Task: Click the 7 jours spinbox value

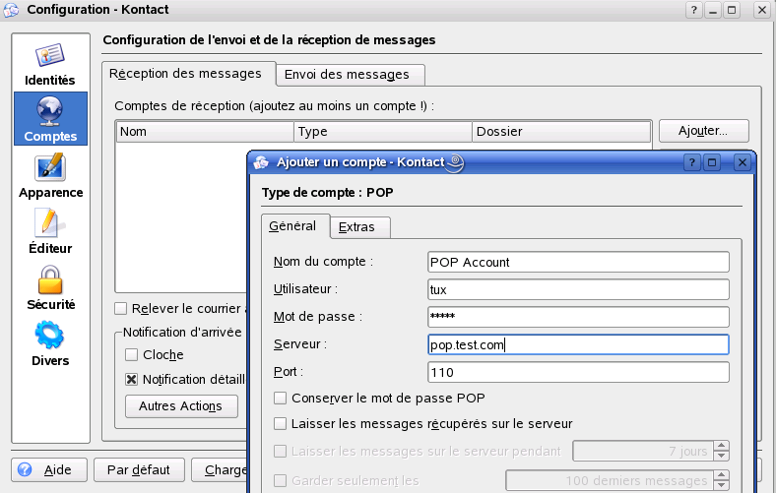Action: pos(643,451)
